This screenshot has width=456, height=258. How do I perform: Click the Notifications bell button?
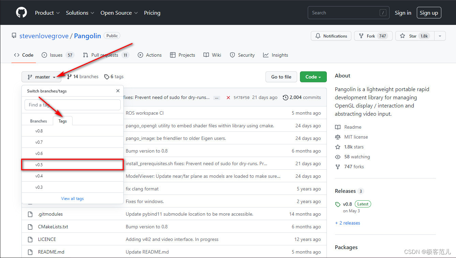331,36
